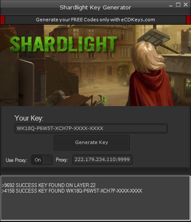Click the Proxy label text
Screen dimensions: 191x222
pos(62,160)
